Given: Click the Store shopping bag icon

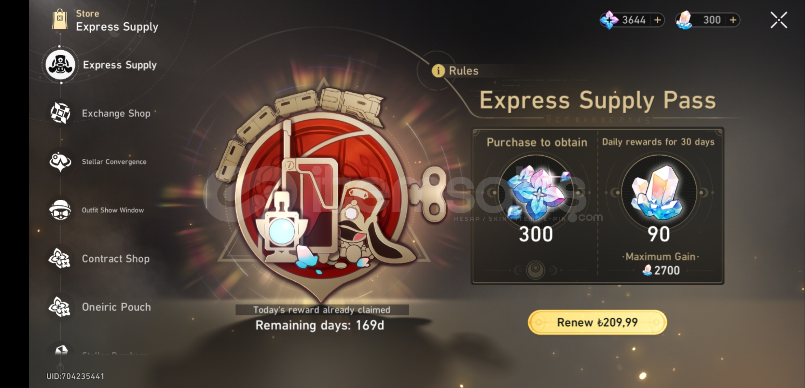Looking at the screenshot, I should point(60,20).
